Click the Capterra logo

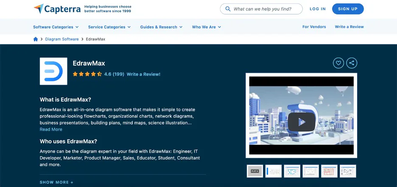point(57,9)
